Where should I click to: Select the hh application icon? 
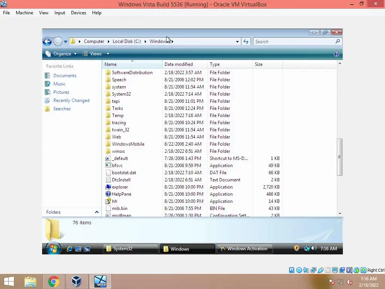[108, 201]
